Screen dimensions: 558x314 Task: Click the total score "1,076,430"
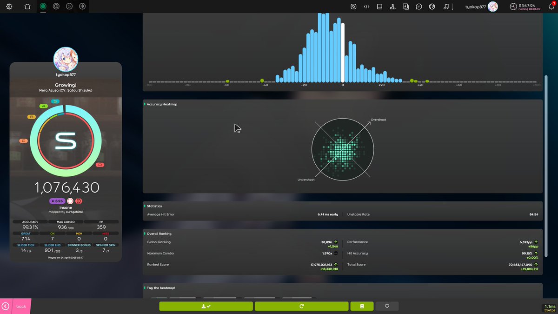point(67,187)
